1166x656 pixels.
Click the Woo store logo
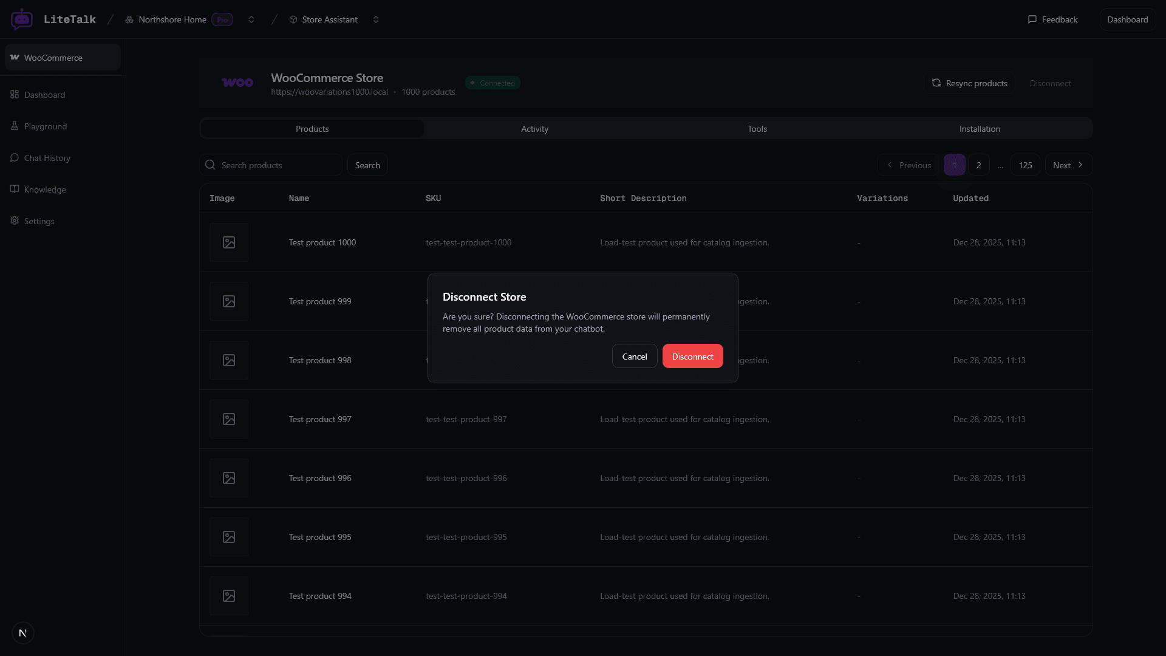(x=237, y=82)
